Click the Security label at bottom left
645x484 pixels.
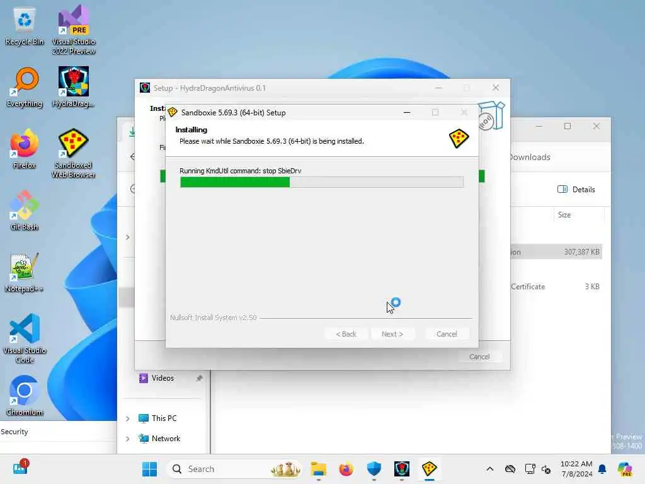coord(14,432)
